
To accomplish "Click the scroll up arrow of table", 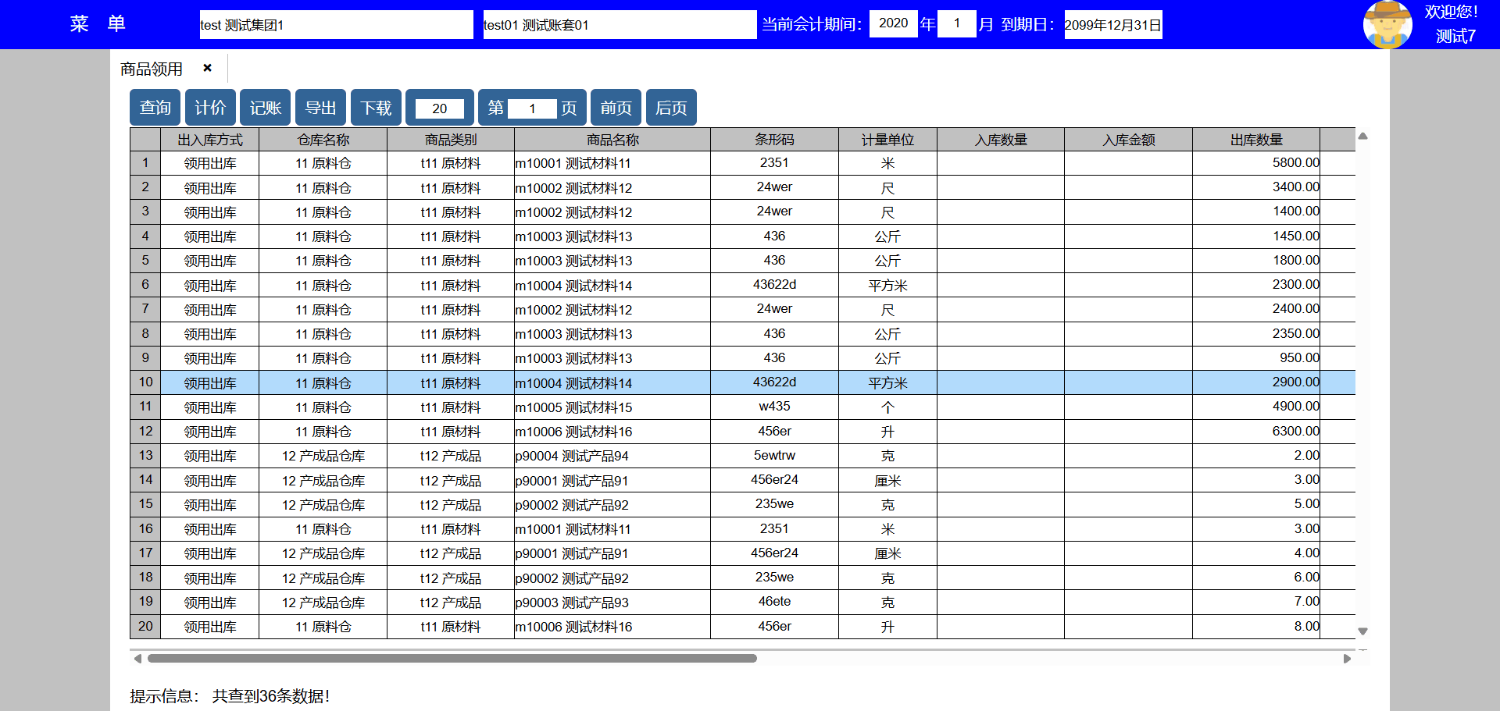I will coord(1362,137).
